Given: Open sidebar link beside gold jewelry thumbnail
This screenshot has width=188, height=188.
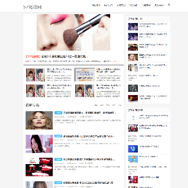Looking at the screenshot, I should point(153,97).
